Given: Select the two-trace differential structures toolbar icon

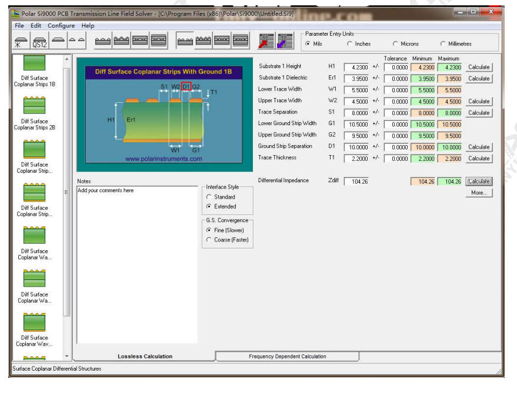Looking at the screenshot, I should point(77,41).
